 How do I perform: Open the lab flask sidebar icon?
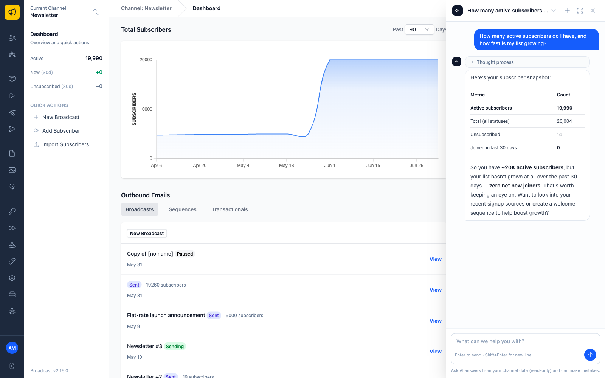tap(12, 245)
